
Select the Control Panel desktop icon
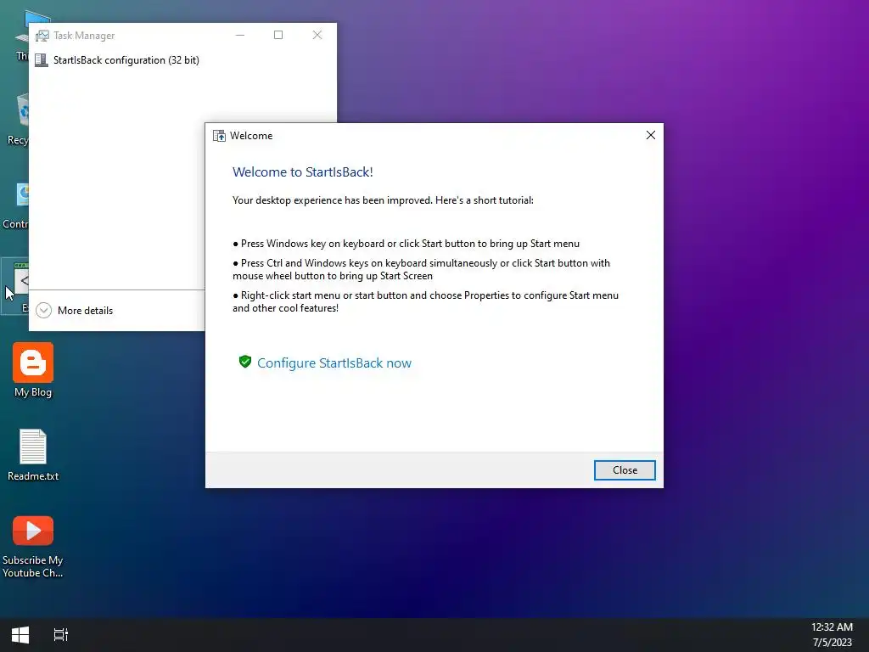click(x=15, y=205)
